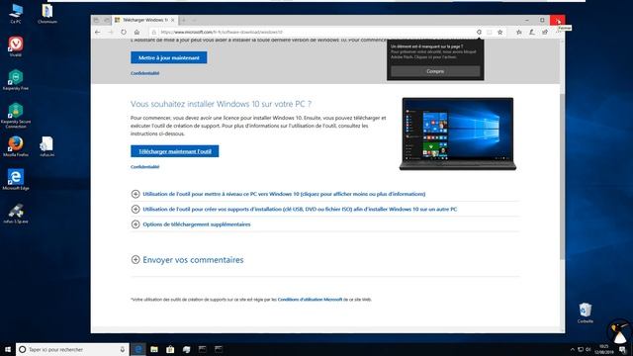Open Mozilla Firefox desktop shortcut
Image resolution: width=633 pixels, height=356 pixels.
pyautogui.click(x=16, y=146)
